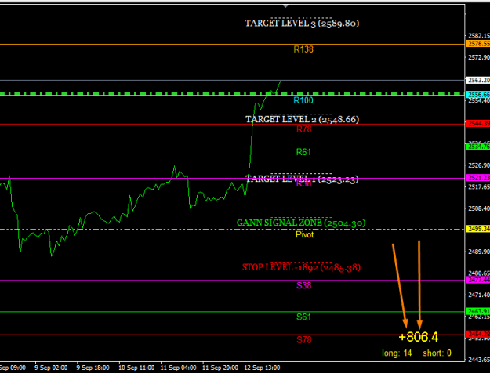This screenshot has height=373, width=490.
Task: Select the TARGET LEVEL 1 (2523.23) label
Action: 302,179
